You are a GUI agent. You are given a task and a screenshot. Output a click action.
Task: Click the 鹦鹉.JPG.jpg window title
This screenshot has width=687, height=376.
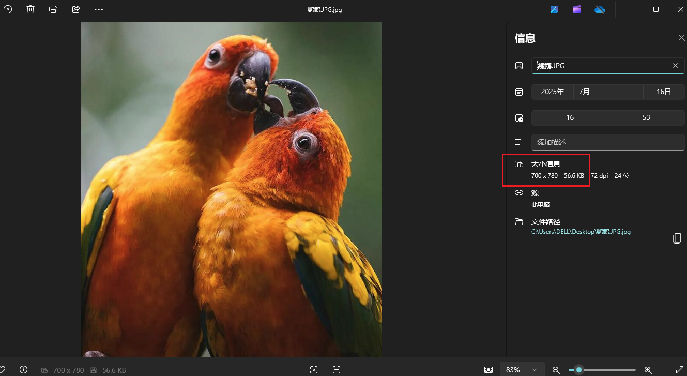(325, 9)
